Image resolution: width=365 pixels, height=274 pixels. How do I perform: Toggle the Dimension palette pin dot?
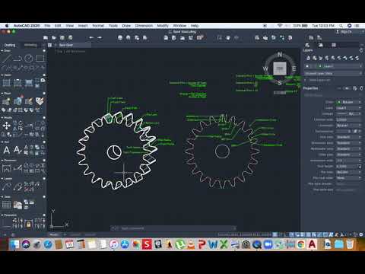pyautogui.click(x=44, y=161)
